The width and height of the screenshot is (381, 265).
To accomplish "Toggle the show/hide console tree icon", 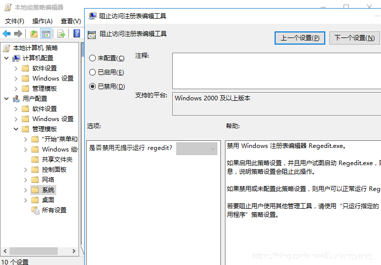I will coord(46,33).
